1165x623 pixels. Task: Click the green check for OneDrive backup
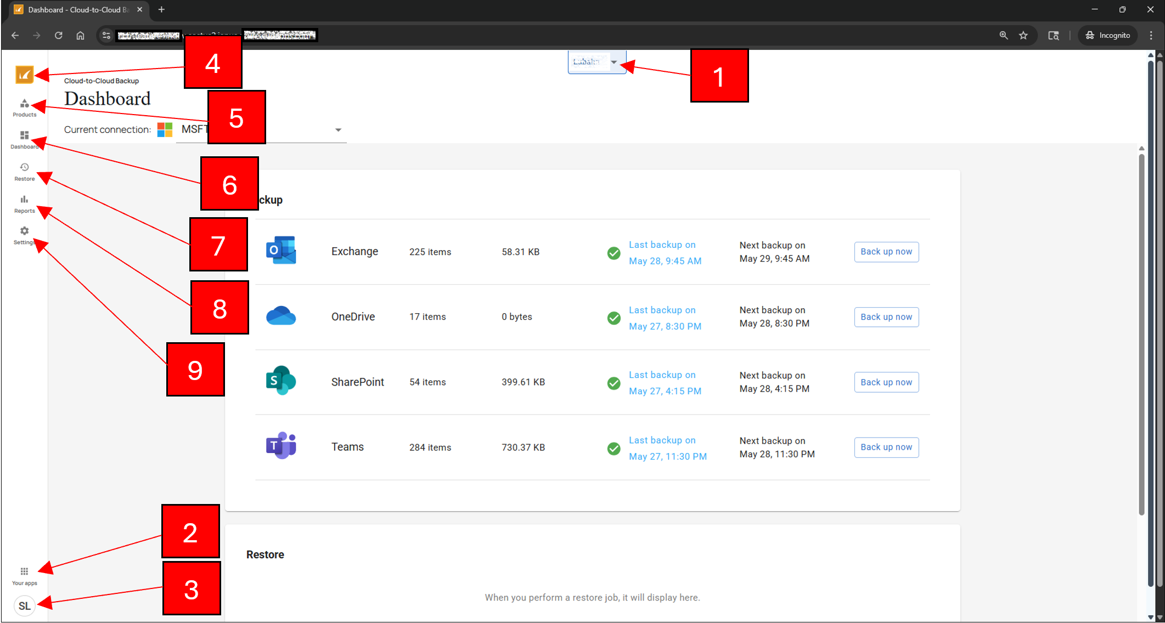click(x=614, y=318)
